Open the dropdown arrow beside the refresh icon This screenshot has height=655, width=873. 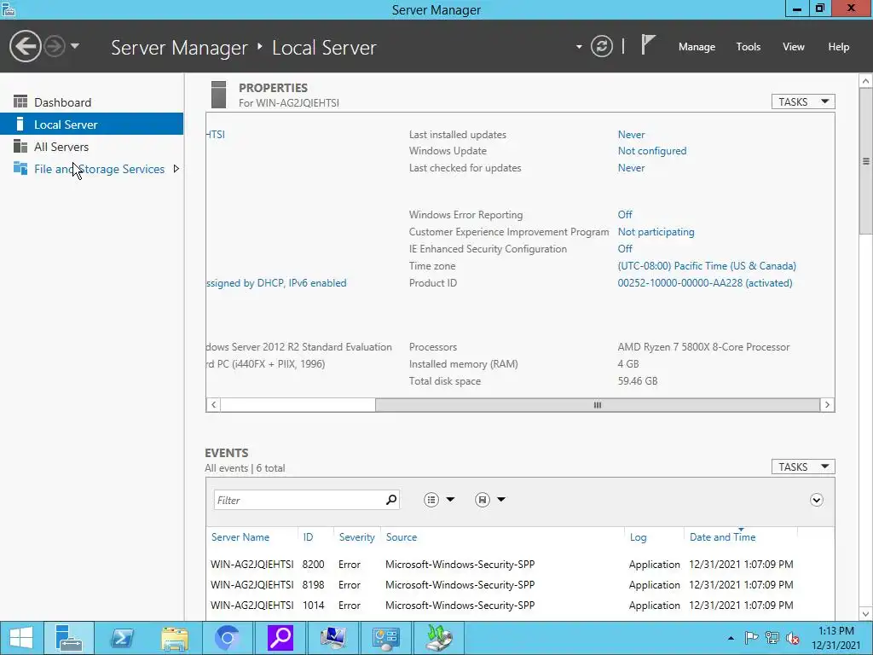click(579, 47)
